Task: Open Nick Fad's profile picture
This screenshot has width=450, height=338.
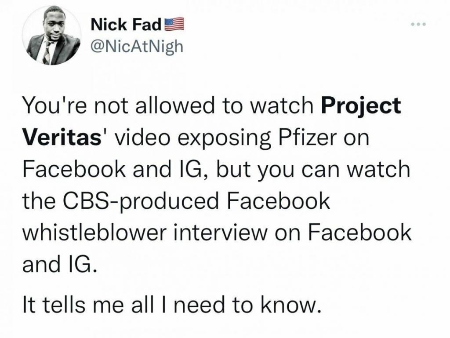Action: pos(53,36)
